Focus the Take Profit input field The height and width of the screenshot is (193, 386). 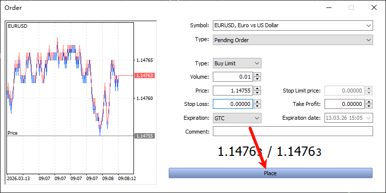click(345, 104)
